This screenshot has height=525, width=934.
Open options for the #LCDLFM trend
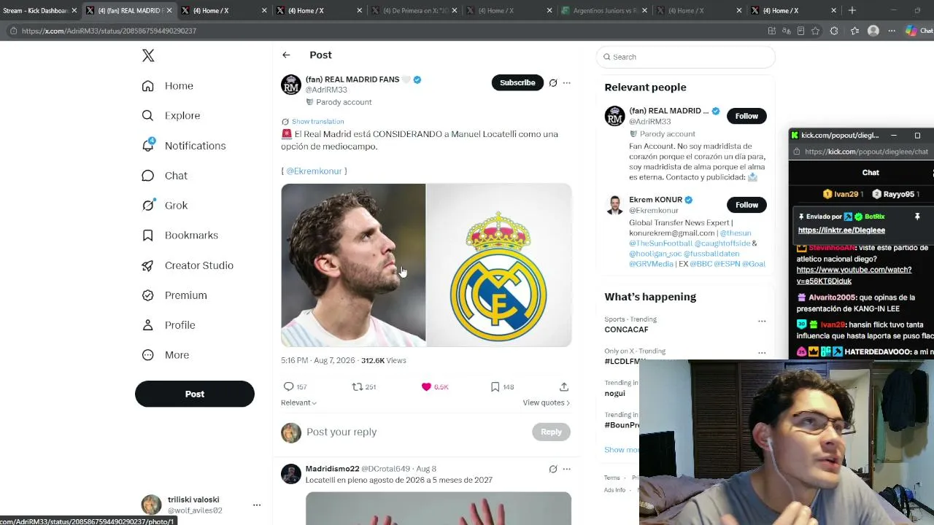[x=762, y=353]
